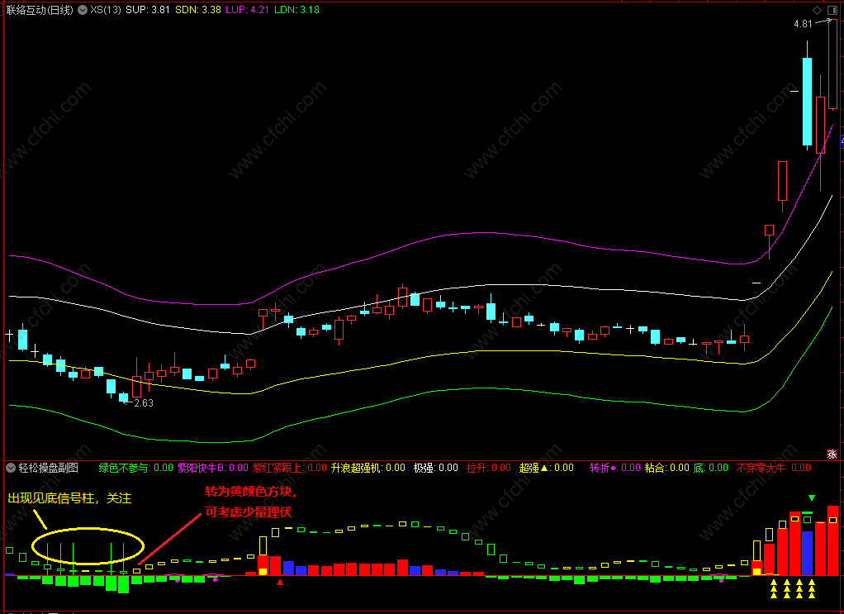The width and height of the screenshot is (844, 614).
Task: Click the SDN: 3.38 value
Action: click(x=198, y=10)
